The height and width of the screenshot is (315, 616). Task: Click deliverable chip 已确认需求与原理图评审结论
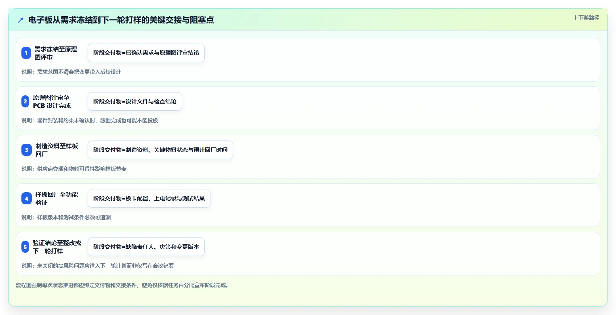[x=146, y=53]
